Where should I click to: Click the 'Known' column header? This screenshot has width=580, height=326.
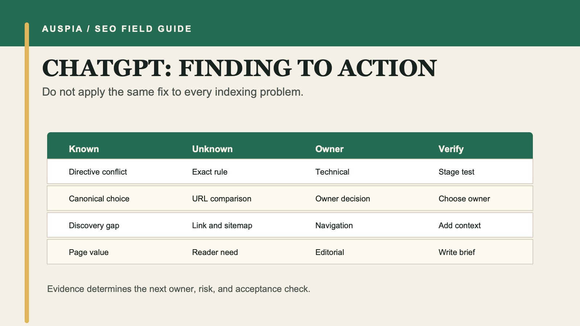[x=84, y=149]
